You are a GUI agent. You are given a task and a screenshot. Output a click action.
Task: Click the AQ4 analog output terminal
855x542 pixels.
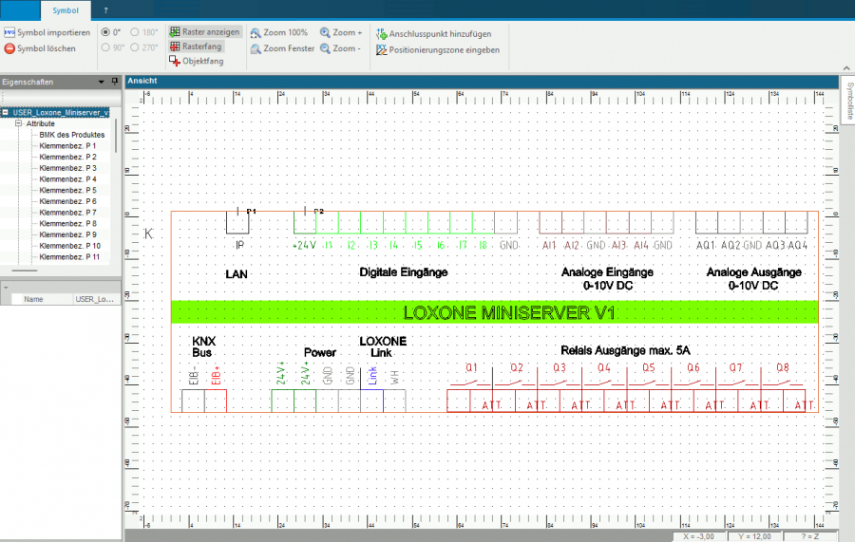tap(797, 223)
